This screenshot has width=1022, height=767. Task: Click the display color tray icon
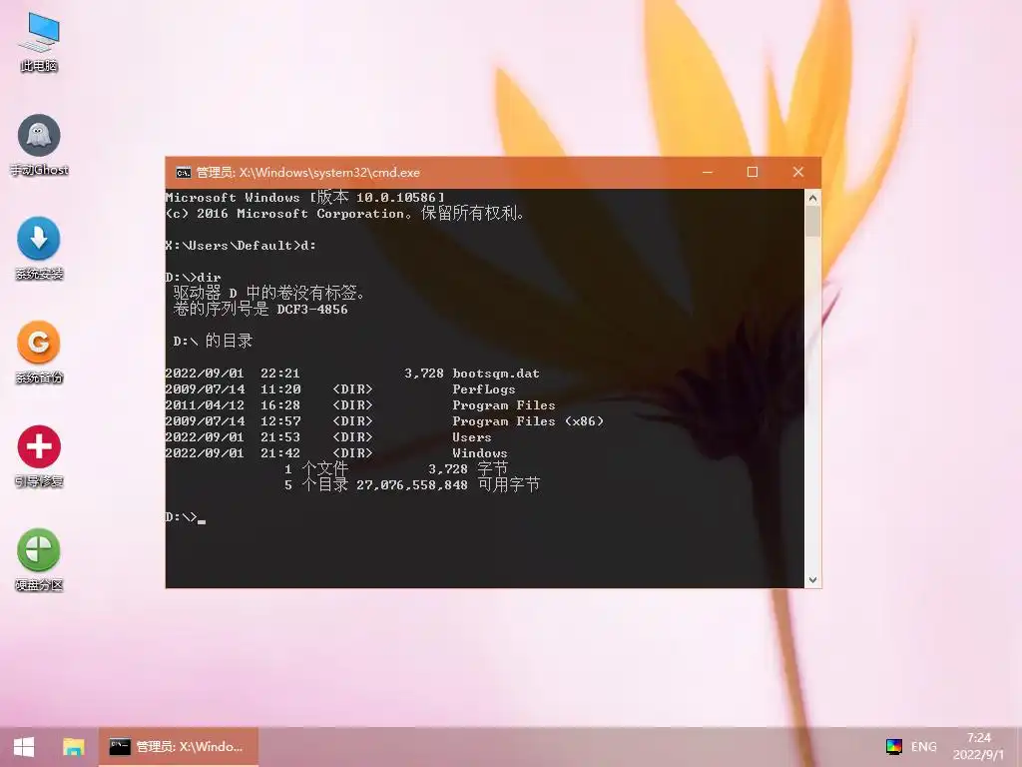point(893,747)
